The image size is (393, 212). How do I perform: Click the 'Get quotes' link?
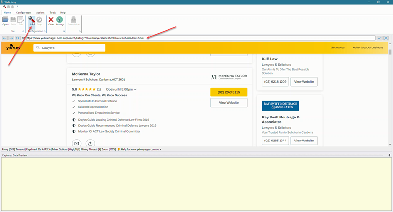coord(337,47)
